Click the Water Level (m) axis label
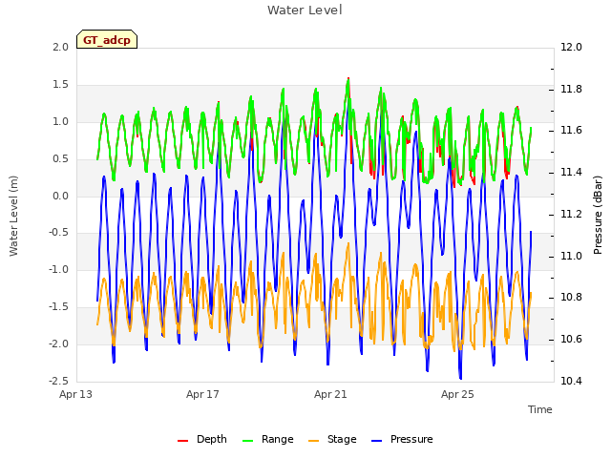The image size is (611, 458). [13, 216]
